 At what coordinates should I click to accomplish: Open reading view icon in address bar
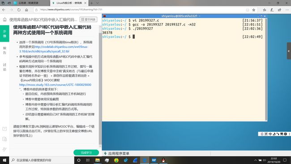click(248, 10)
